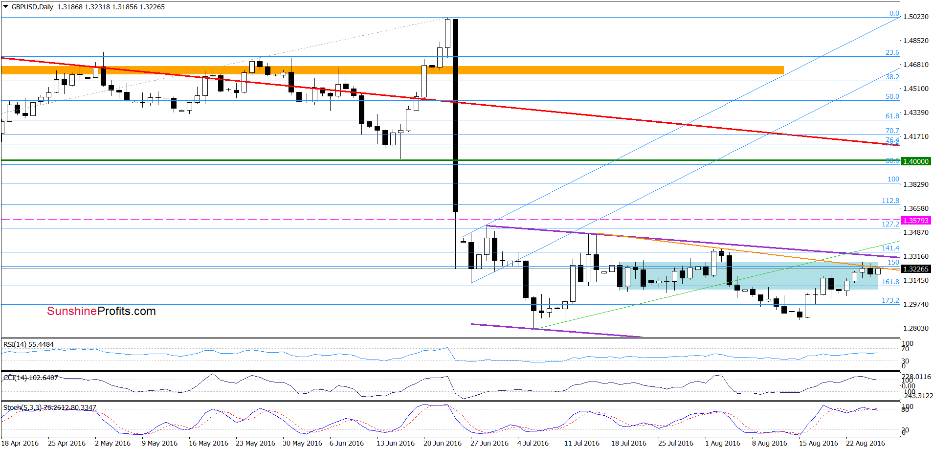Screen dimensions: 933x450
Task: Select the 127.2 Fibonacci level label
Action: pyautogui.click(x=890, y=224)
